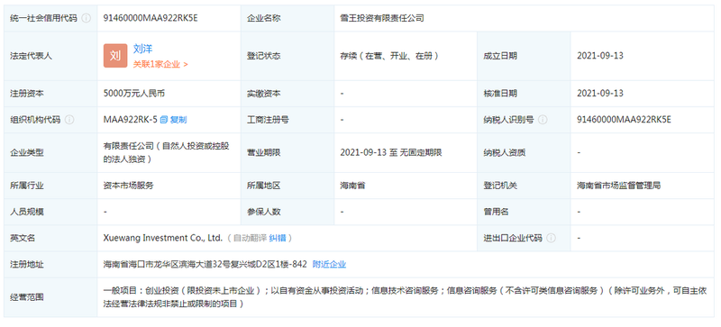Click the orange 刘 avatar icon
Screen dimensions: 721x327
click(115, 56)
